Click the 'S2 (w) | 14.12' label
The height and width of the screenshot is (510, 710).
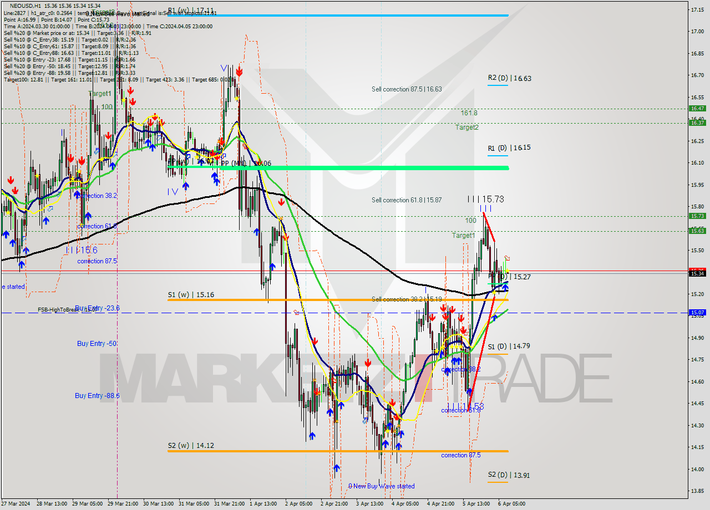pyautogui.click(x=191, y=445)
